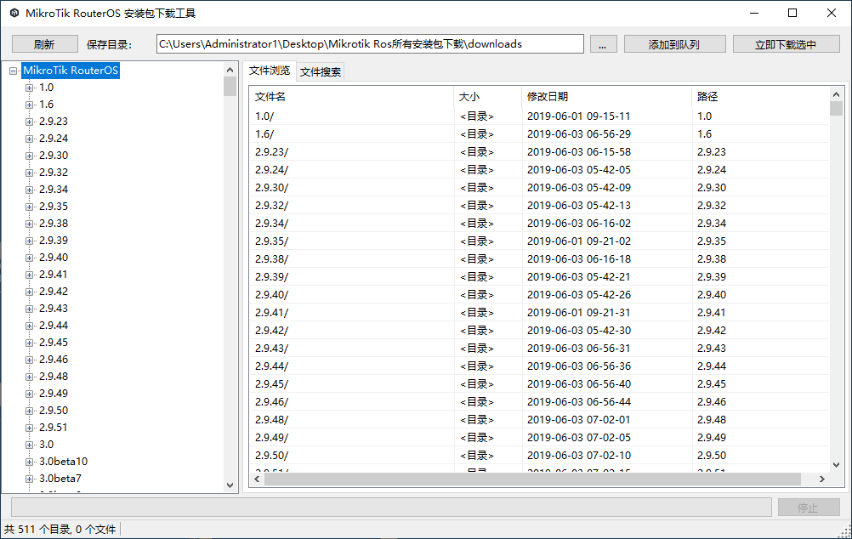852x539 pixels.
Task: Click the status text 共 511 个目录, 0 个文件
Action: point(60,529)
